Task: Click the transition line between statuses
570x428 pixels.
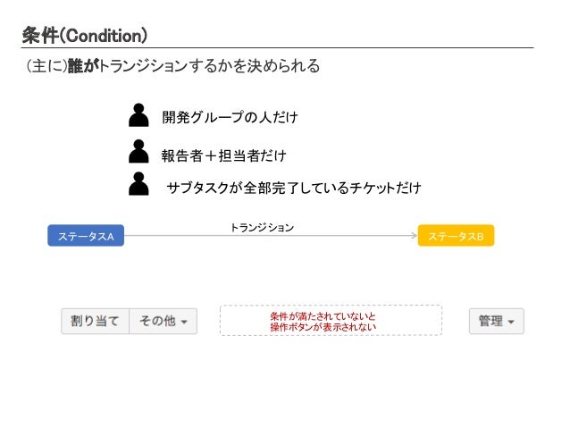Action: coord(269,236)
